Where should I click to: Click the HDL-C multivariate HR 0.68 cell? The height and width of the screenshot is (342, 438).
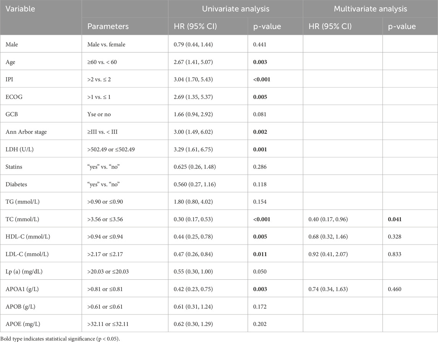[329, 236]
